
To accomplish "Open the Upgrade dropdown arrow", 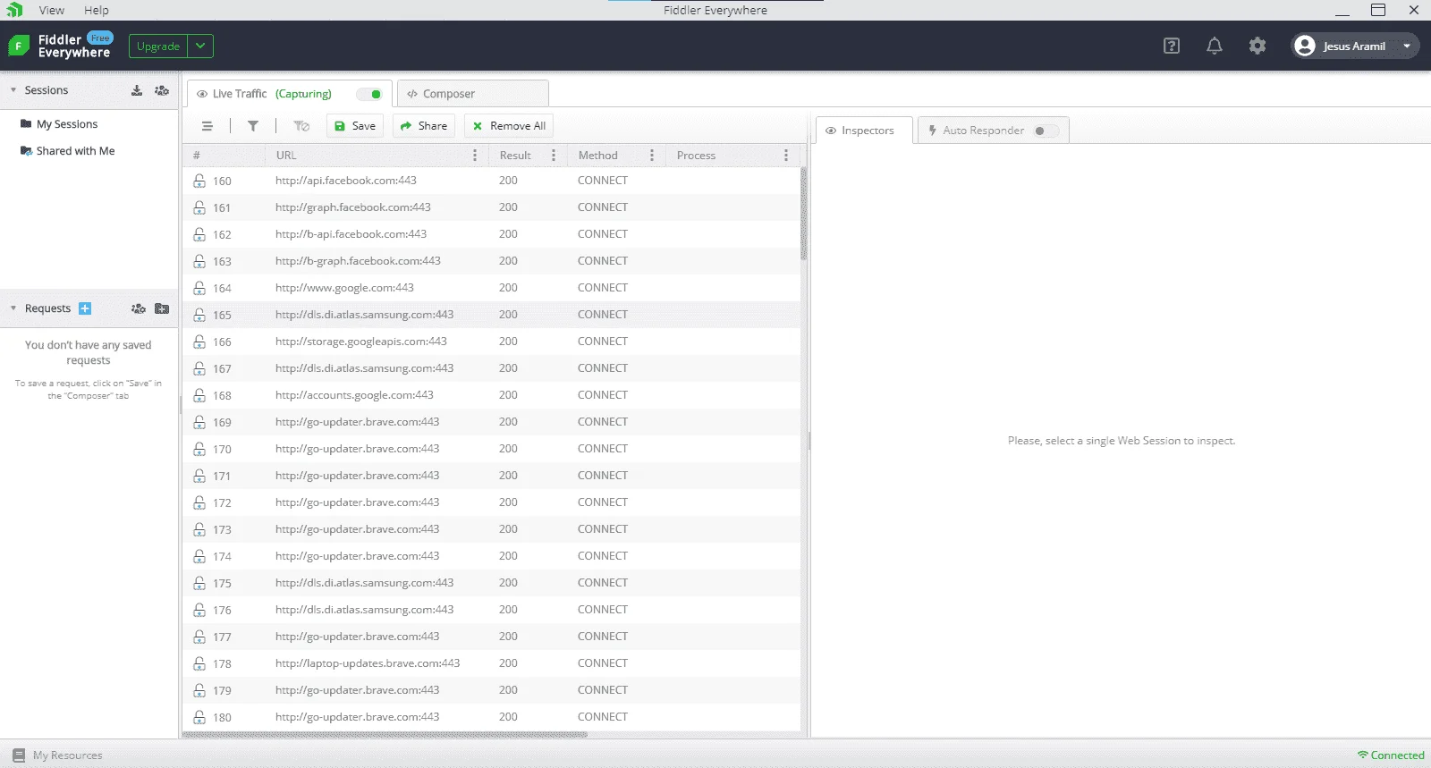I will click(200, 46).
